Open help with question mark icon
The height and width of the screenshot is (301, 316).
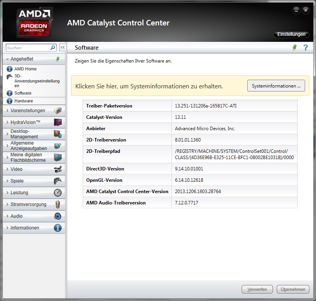click(305, 47)
